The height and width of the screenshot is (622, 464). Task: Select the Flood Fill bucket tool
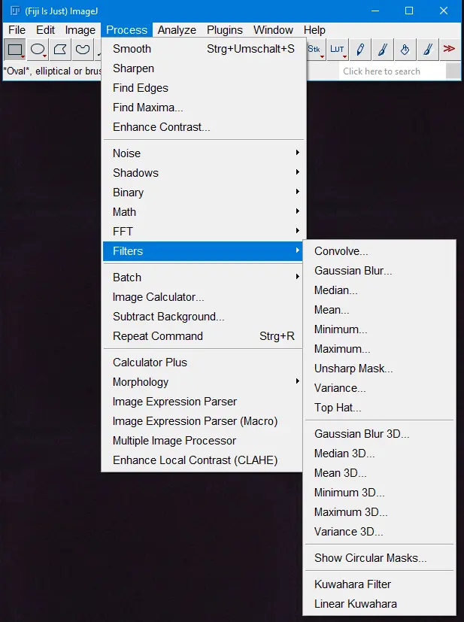pyautogui.click(x=405, y=50)
